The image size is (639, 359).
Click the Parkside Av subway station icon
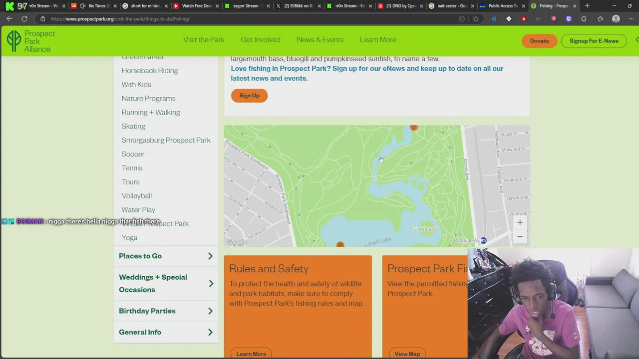pos(483,240)
